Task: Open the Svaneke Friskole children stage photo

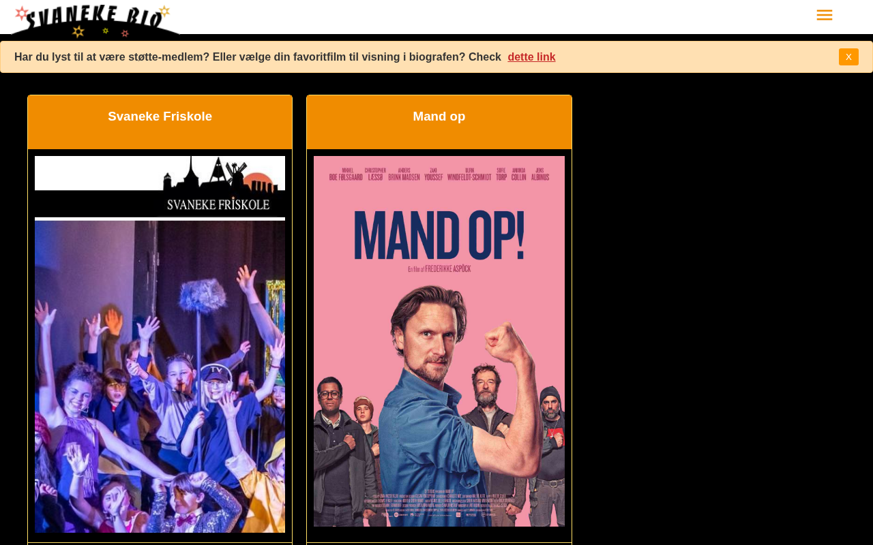Action: pos(160,376)
